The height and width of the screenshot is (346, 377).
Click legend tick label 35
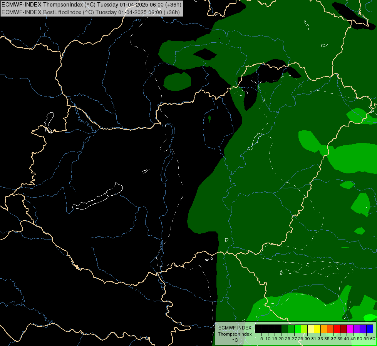click(327, 339)
